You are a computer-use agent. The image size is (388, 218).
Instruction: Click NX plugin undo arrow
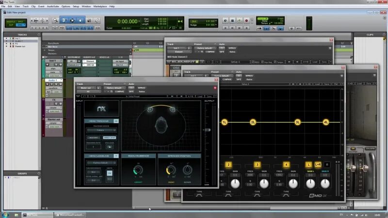(84, 96)
